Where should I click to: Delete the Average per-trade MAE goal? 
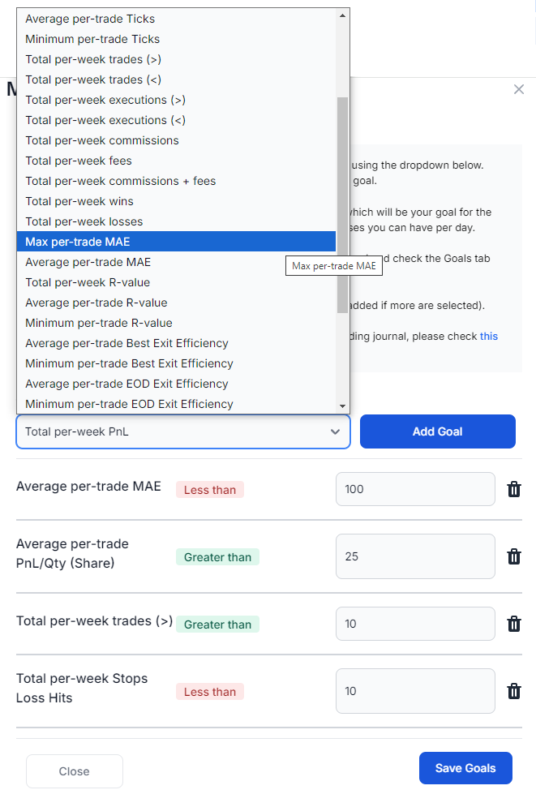pyautogui.click(x=514, y=489)
